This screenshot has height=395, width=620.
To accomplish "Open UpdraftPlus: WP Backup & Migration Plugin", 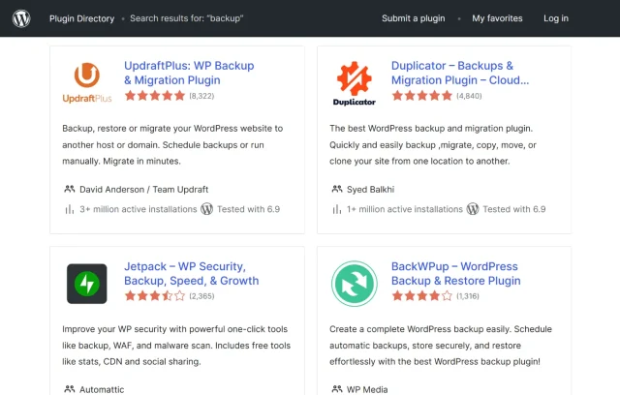I will tap(189, 73).
